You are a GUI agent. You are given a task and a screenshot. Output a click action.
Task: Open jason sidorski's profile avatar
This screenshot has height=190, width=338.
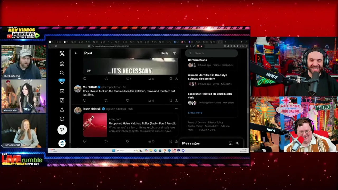78,111
